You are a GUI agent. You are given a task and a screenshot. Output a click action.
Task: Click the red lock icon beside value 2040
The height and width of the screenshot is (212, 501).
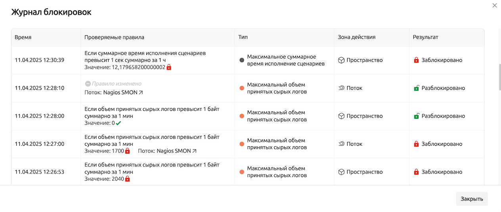pos(127,179)
